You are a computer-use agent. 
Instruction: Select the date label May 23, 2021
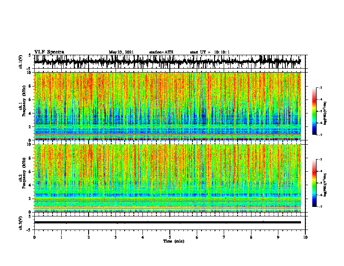point(121,52)
